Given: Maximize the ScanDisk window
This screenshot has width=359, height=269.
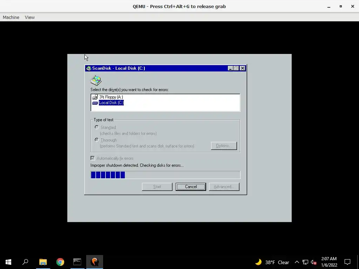Looking at the screenshot, I should [x=236, y=68].
